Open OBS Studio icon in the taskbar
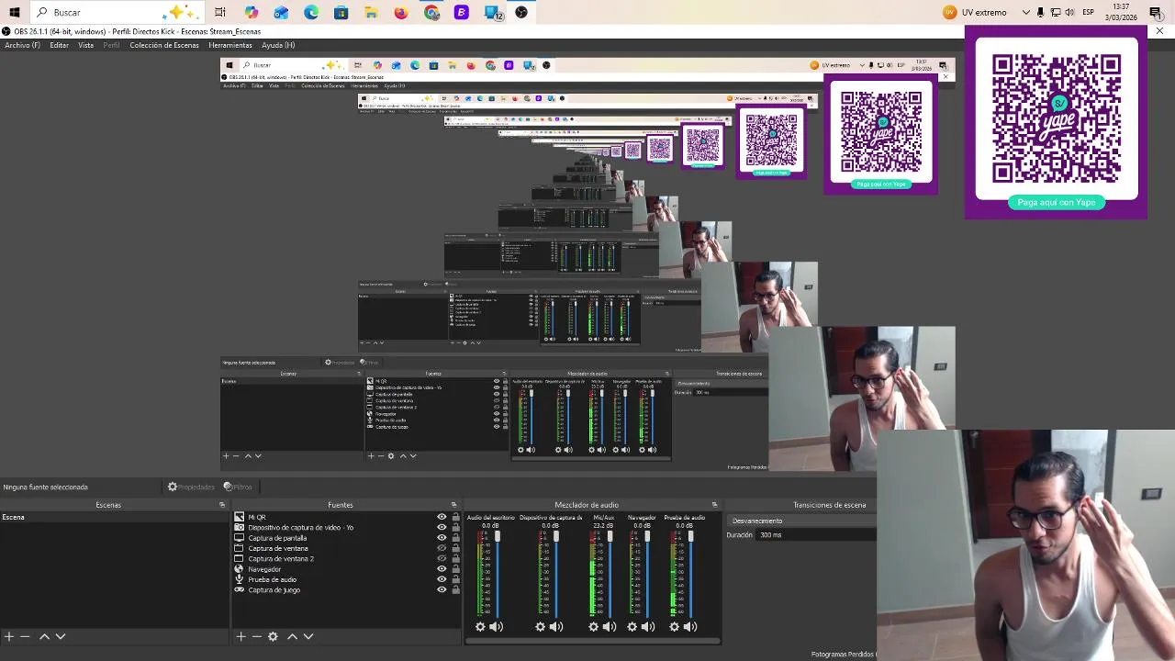Image resolution: width=1175 pixels, height=661 pixels. click(x=521, y=12)
